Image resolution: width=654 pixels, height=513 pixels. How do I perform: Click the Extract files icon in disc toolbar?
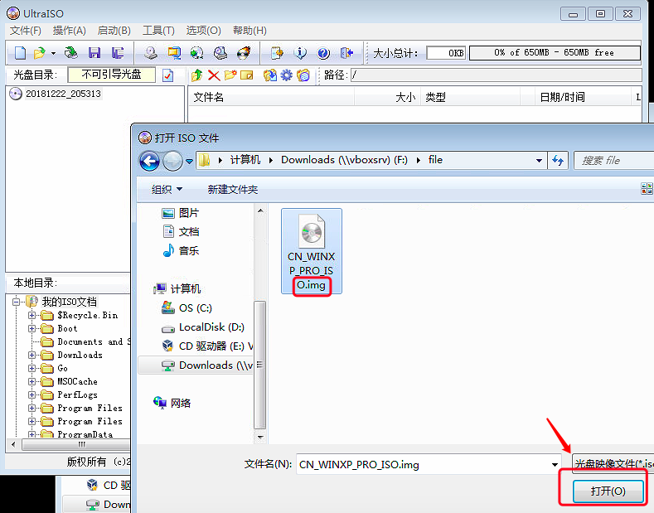click(x=270, y=75)
